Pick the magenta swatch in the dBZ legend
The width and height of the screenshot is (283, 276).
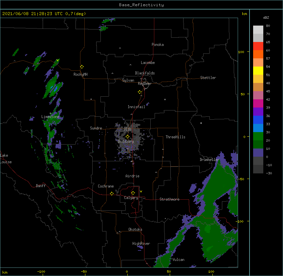(258, 103)
